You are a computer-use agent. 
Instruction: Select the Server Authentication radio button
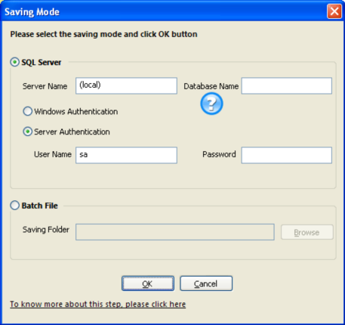27,132
